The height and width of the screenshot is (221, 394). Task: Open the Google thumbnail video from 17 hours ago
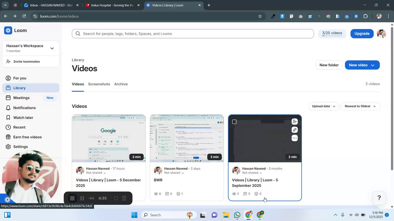pos(109,138)
